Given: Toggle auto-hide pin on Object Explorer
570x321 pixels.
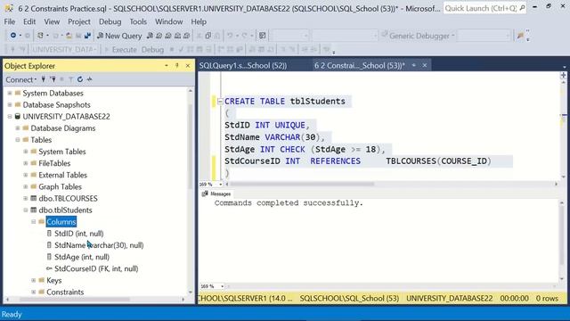Looking at the screenshot, I should pos(177,65).
